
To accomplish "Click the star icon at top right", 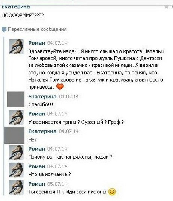I will [166, 7].
